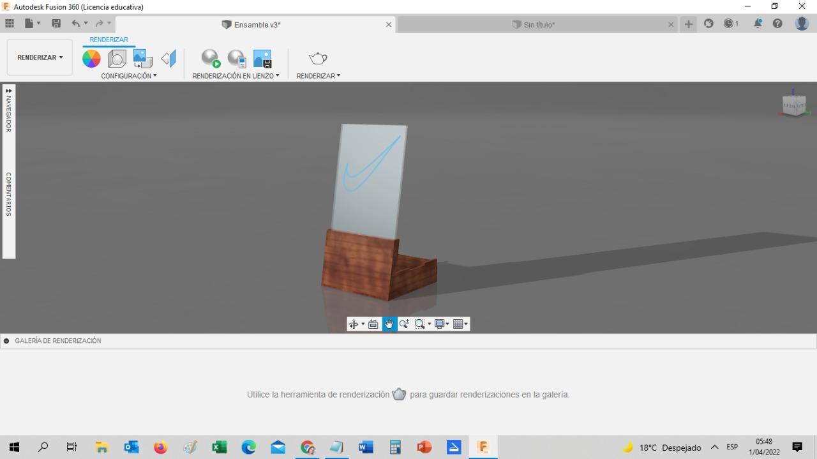The height and width of the screenshot is (459, 817).
Task: Redo the last action
Action: pyautogui.click(x=99, y=24)
